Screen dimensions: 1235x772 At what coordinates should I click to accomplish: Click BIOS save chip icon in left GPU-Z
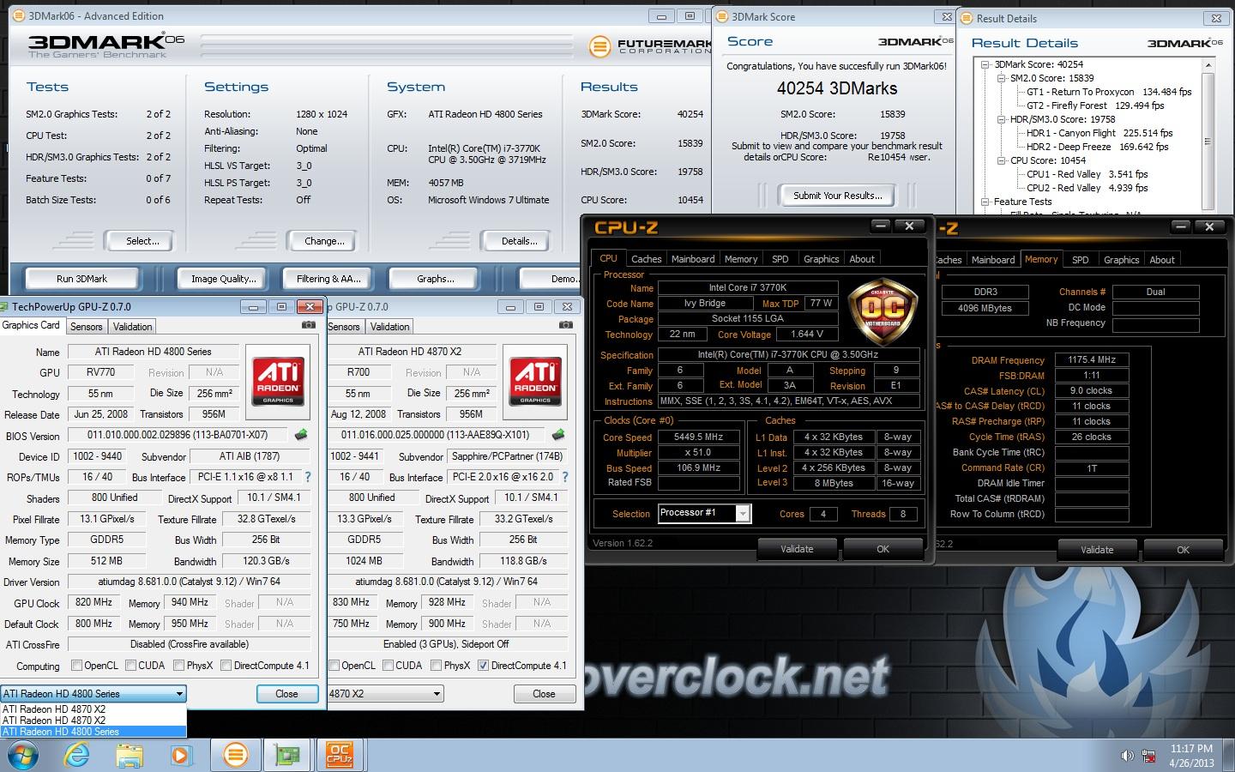point(301,435)
